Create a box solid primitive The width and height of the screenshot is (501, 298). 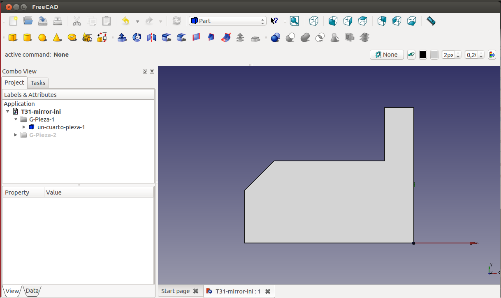point(13,38)
